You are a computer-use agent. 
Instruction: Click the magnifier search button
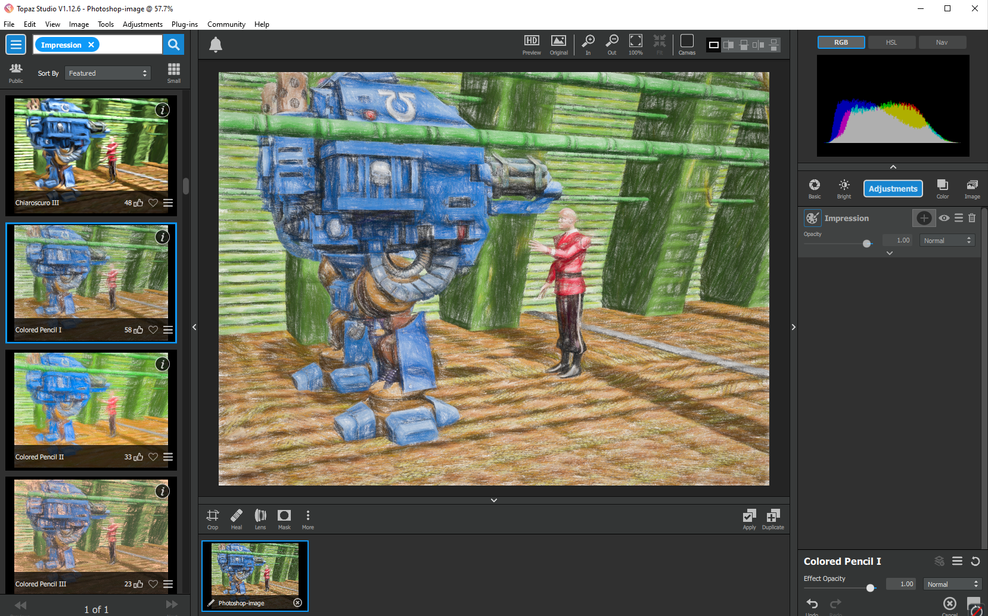(173, 45)
